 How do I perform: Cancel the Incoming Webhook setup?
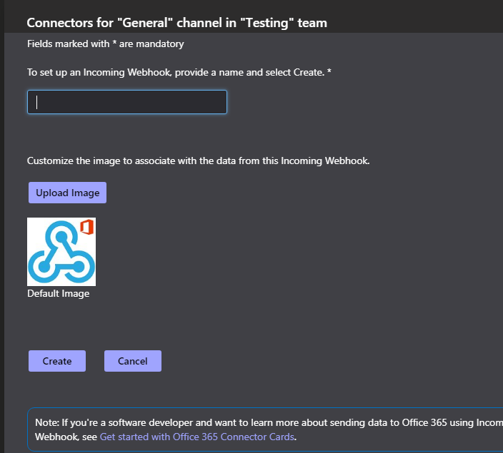133,361
